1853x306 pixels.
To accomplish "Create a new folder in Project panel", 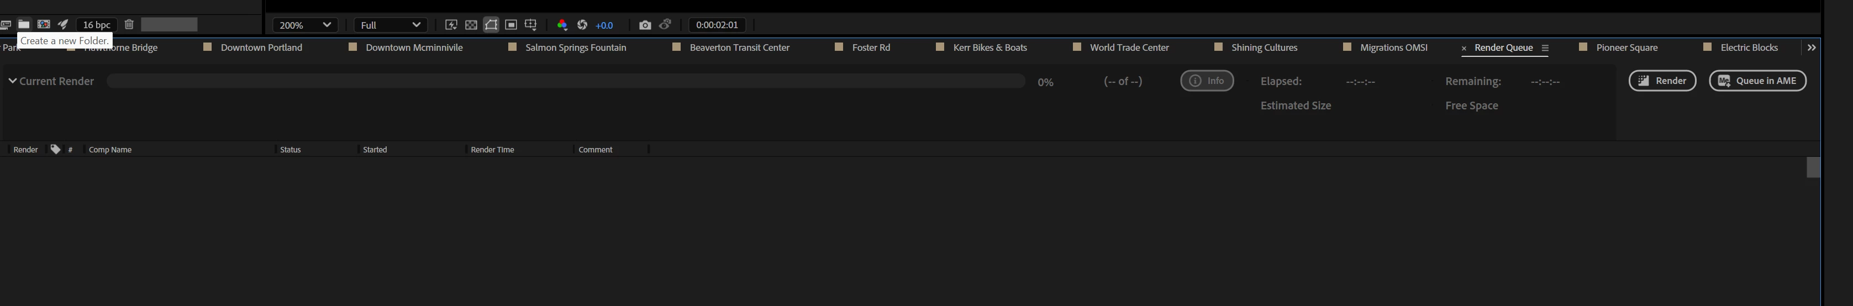I will pos(24,24).
